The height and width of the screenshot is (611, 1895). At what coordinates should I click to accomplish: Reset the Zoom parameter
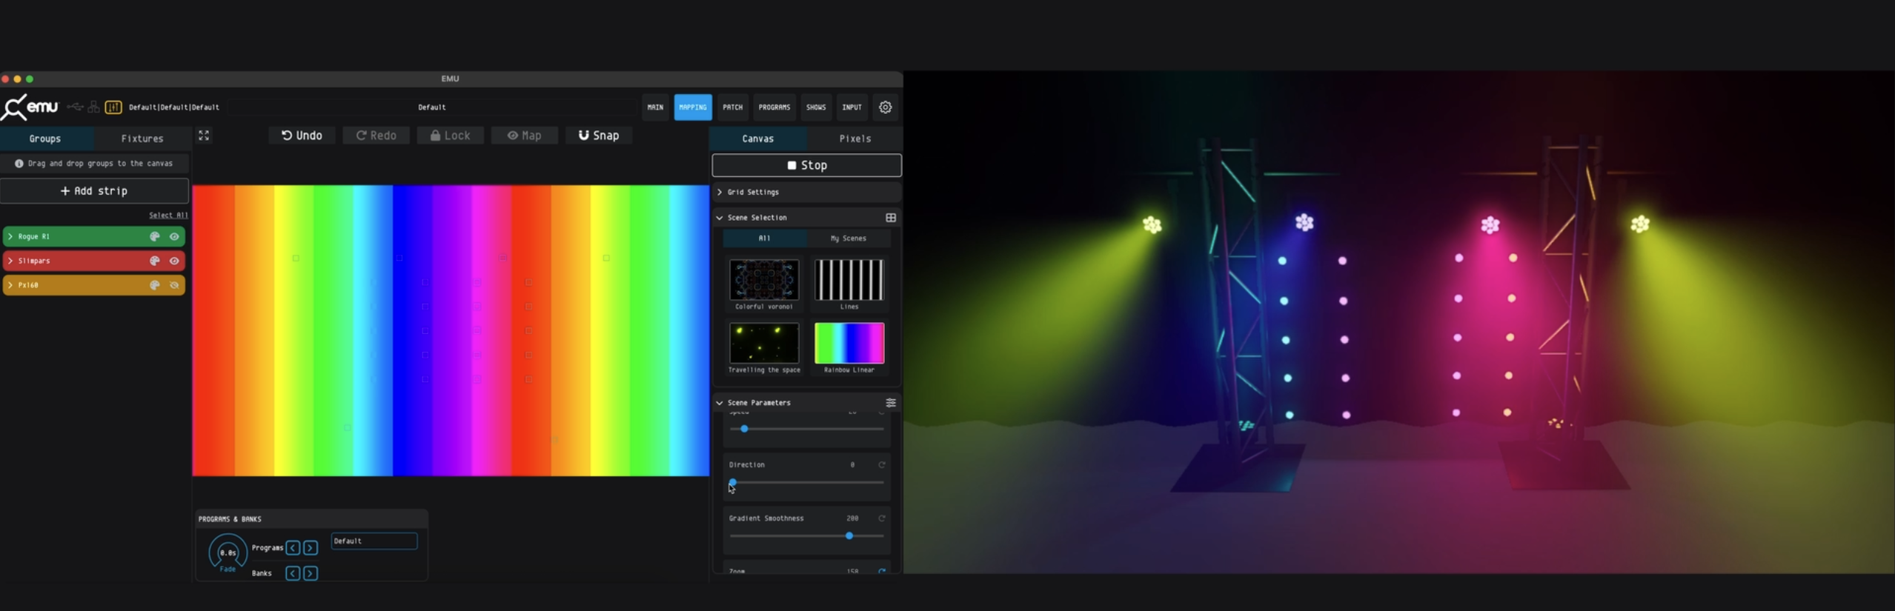pos(882,571)
